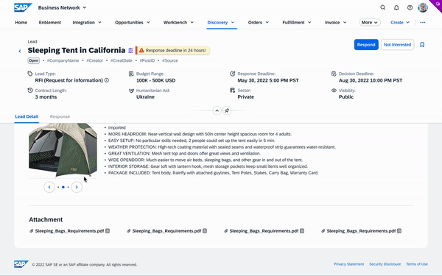This screenshot has width=442, height=276.
Task: Click the info icon beside RFI lead type
Action: point(107,80)
